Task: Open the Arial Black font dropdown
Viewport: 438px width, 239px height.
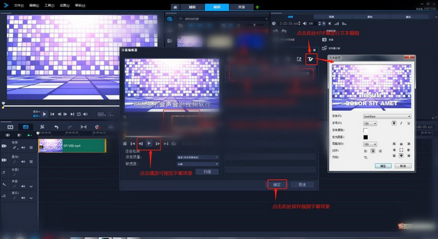Action: pos(387,116)
